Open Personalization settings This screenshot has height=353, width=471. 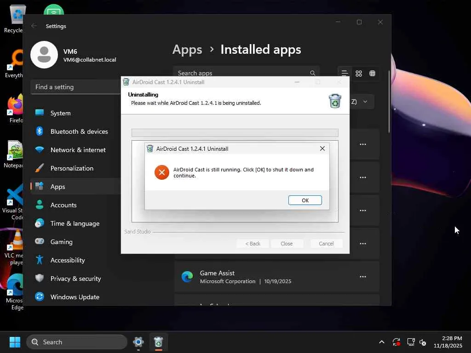click(76, 168)
